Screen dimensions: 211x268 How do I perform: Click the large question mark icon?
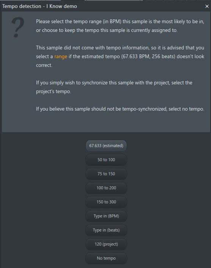coord(18,27)
